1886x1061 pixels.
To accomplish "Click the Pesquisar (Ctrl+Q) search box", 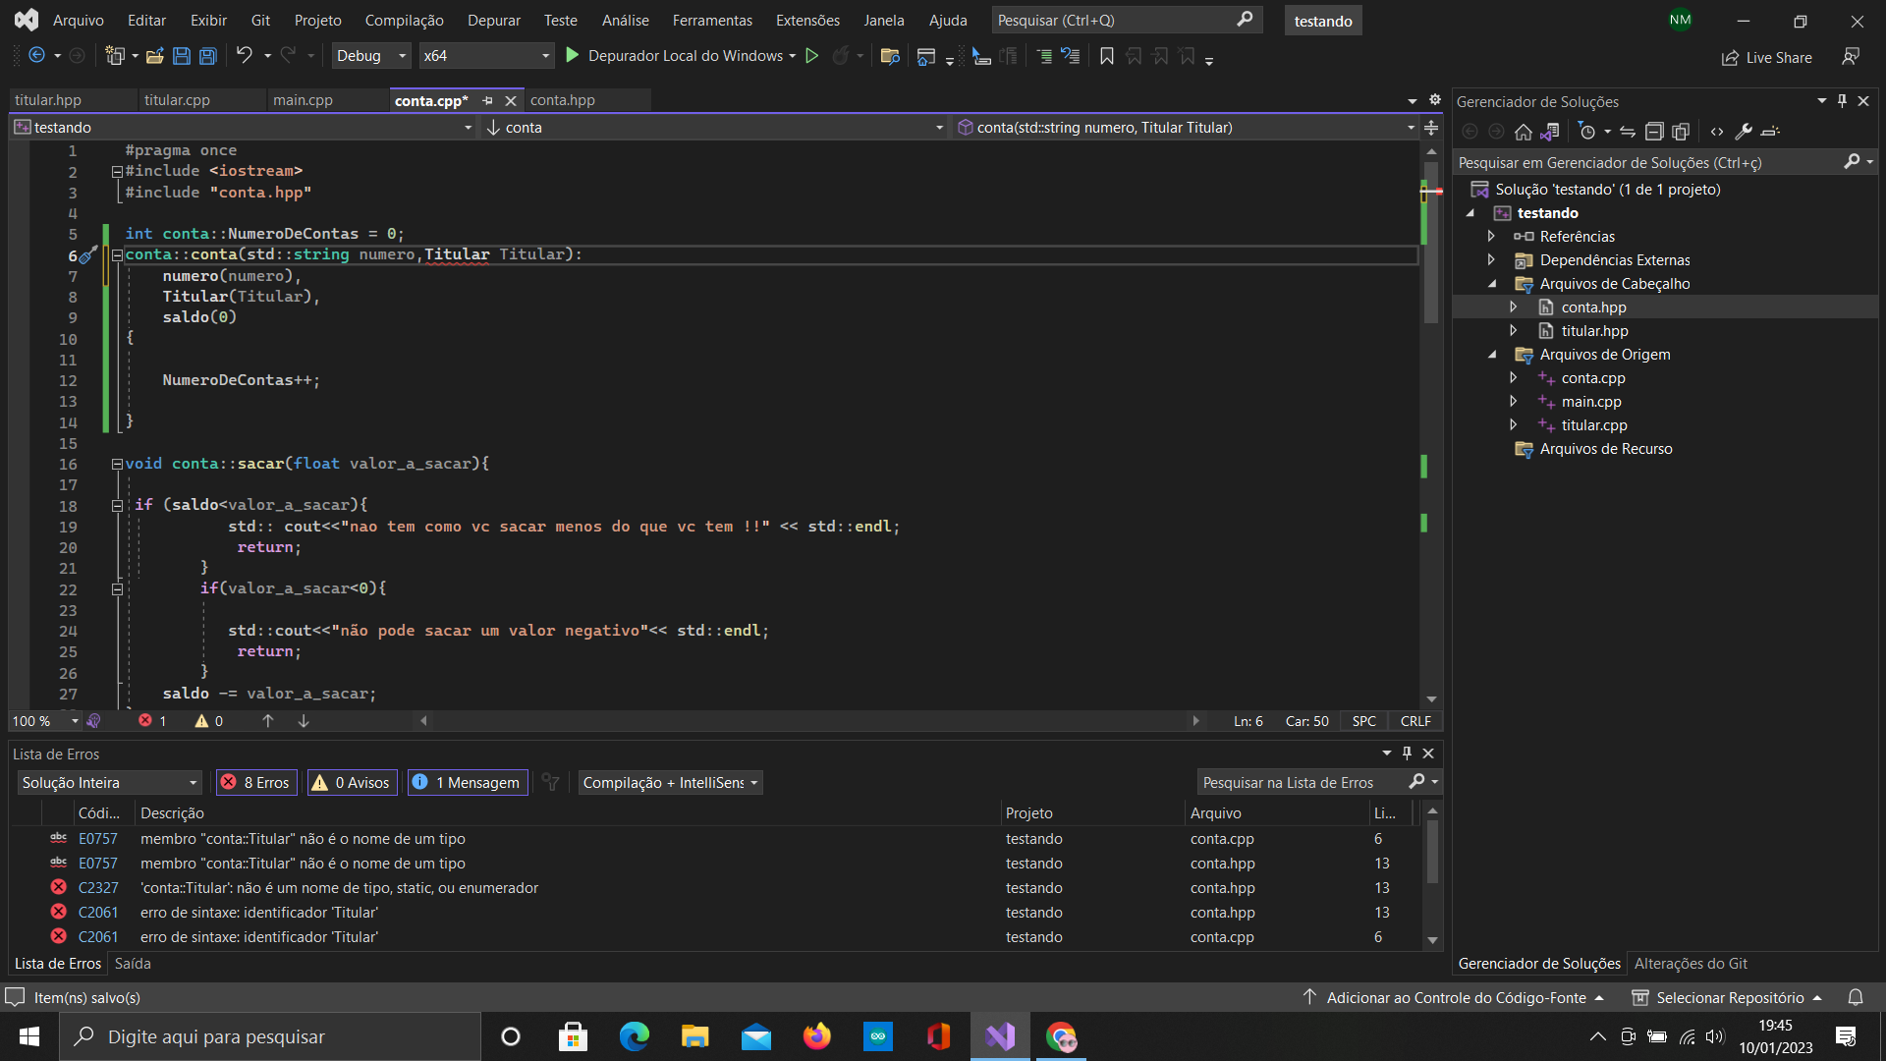I will pyautogui.click(x=1127, y=20).
